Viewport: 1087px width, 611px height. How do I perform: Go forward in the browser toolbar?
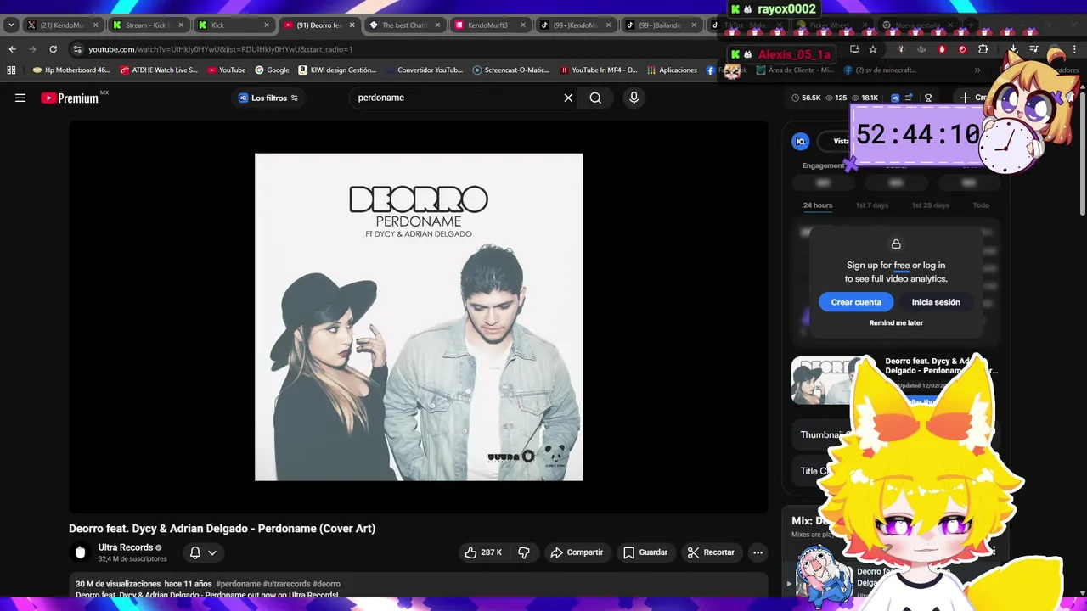click(32, 49)
